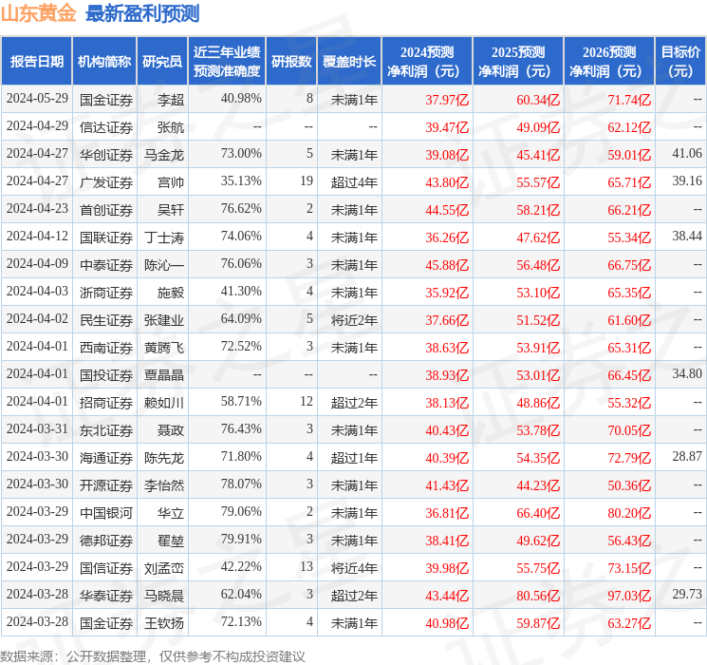Click 2026 profit value 80.20亿
Viewport: 707px width, 665px height.
pos(629,513)
